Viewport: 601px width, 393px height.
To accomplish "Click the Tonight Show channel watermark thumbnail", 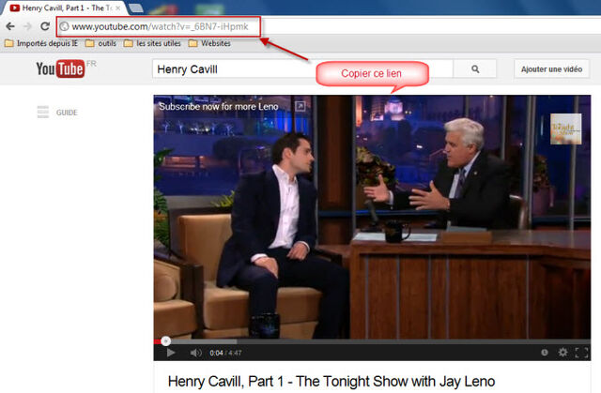I will [565, 128].
